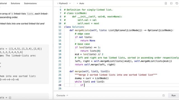Click 'def merge(self, list1, list2):' line
179x100 pixels.
tap(89, 71)
